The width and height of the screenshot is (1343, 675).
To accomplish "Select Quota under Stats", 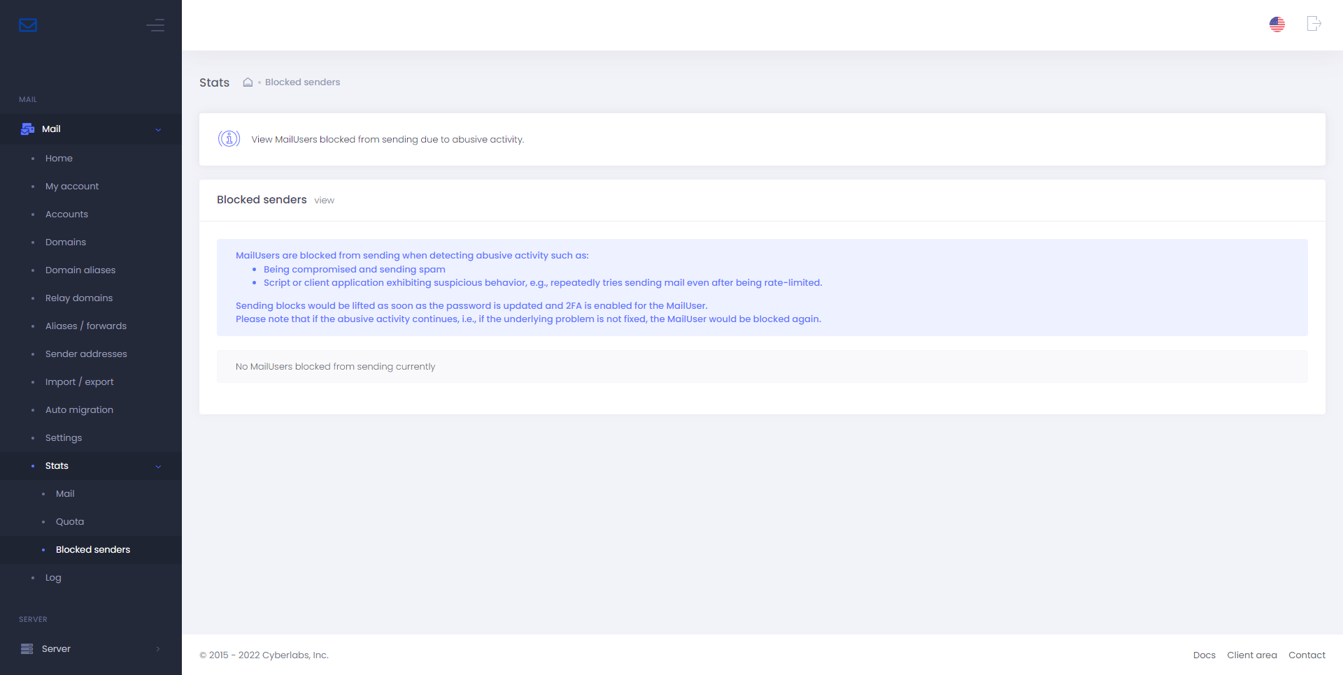I will pos(70,522).
